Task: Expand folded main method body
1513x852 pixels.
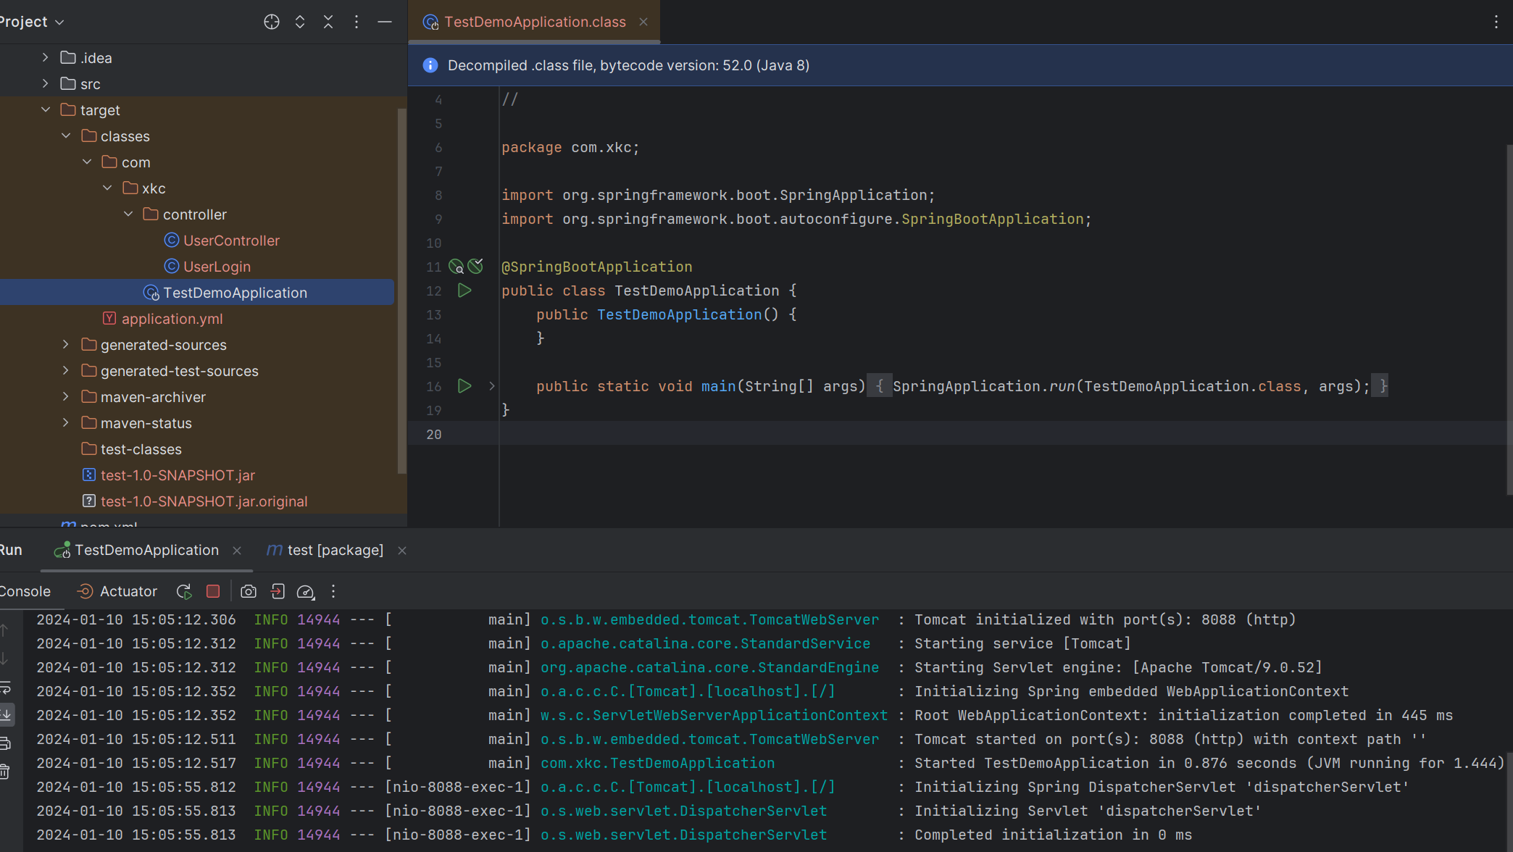Action: click(x=492, y=386)
